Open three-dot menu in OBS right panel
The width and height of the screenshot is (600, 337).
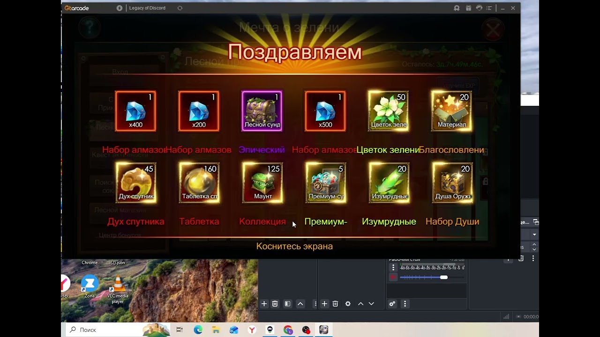point(534,258)
